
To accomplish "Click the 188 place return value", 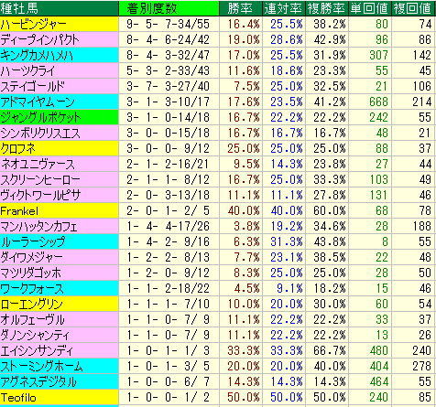I will point(421,227).
